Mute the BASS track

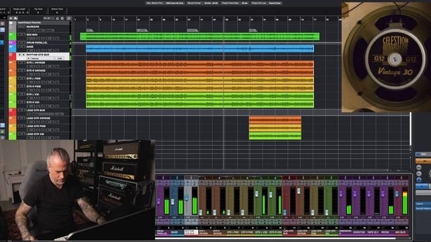[x=20, y=46]
